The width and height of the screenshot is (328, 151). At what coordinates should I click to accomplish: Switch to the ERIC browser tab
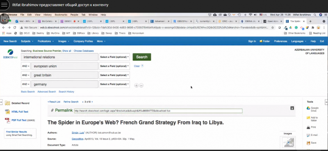tap(228, 21)
